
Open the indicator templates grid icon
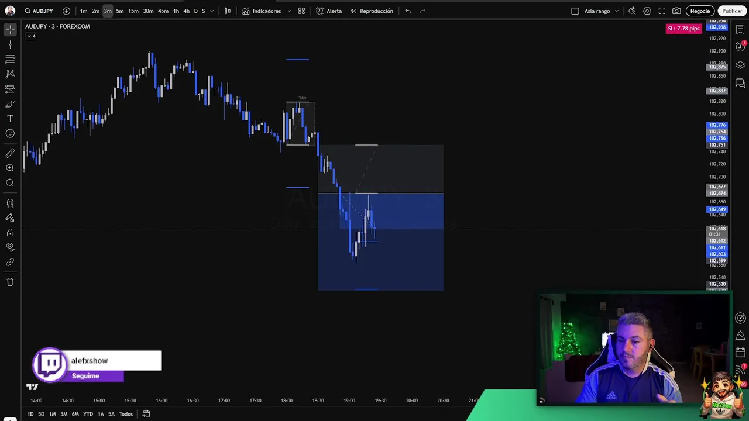pos(301,11)
